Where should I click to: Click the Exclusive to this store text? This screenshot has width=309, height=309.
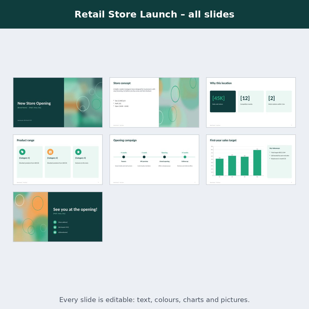pyautogui.click(x=82, y=163)
